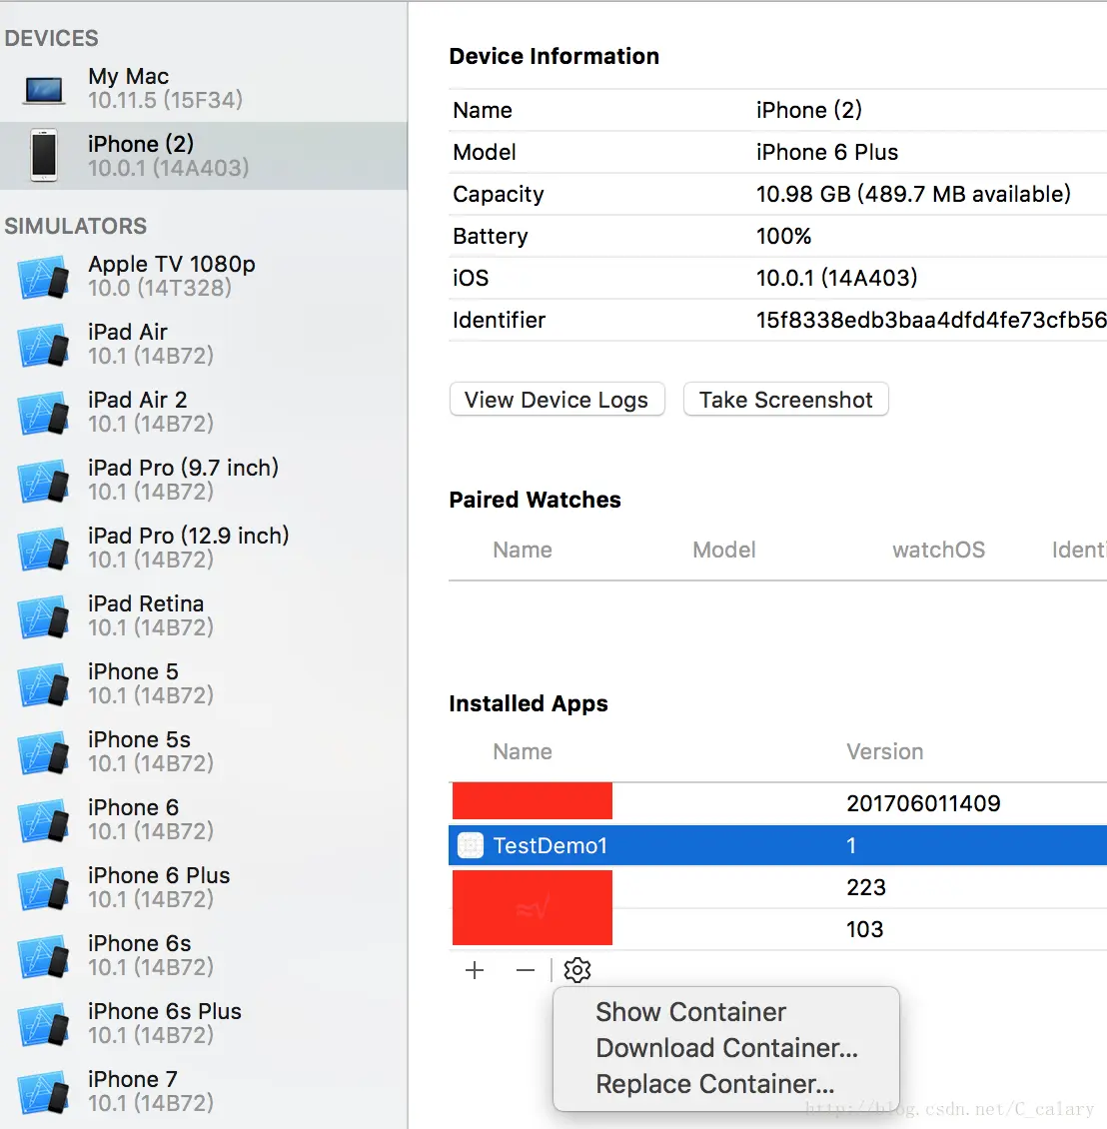Select the My Mac laptop icon
The height and width of the screenshot is (1129, 1107).
[x=44, y=89]
